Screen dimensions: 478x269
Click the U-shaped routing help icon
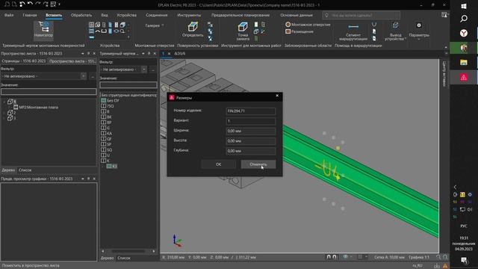(x=374, y=25)
